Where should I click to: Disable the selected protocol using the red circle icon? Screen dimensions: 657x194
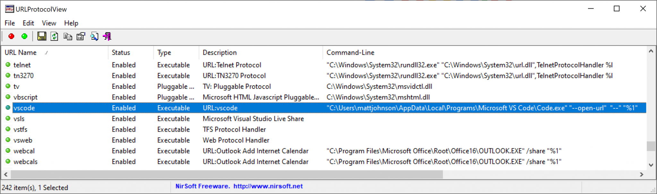[x=11, y=36]
